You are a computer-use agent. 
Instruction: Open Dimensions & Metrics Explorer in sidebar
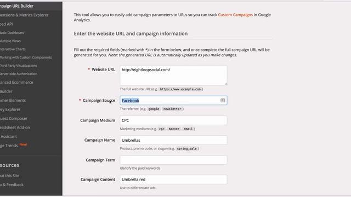click(24, 15)
